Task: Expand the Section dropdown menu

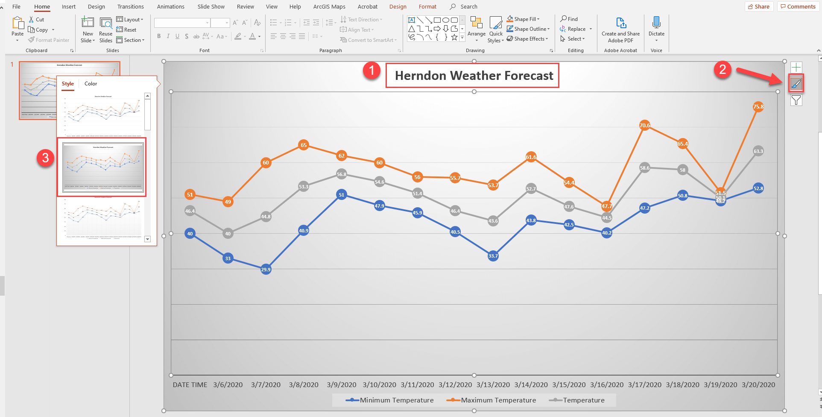Action: 131,40
